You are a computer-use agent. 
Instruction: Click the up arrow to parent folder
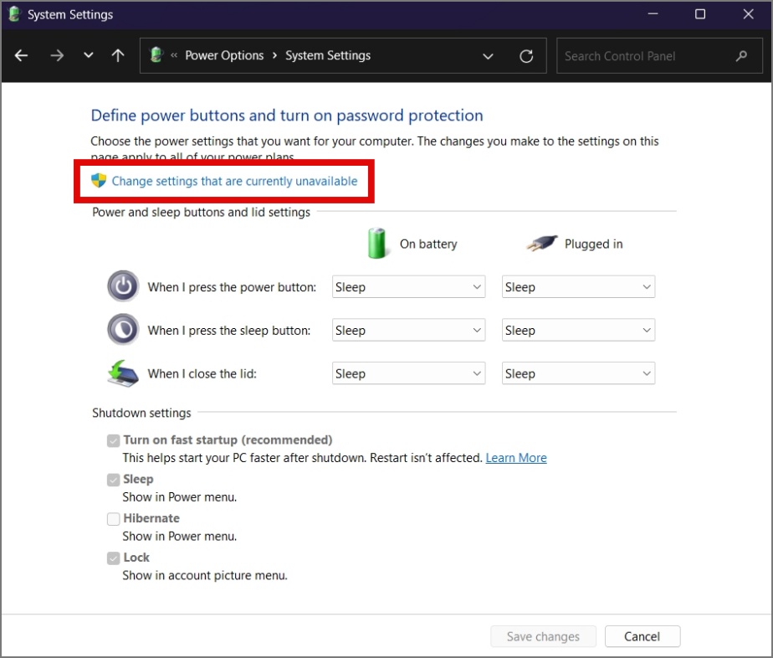point(118,56)
